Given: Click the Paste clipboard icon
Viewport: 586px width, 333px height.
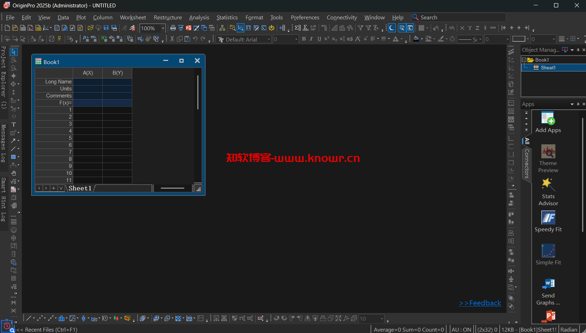Looking at the screenshot, I should [x=187, y=39].
